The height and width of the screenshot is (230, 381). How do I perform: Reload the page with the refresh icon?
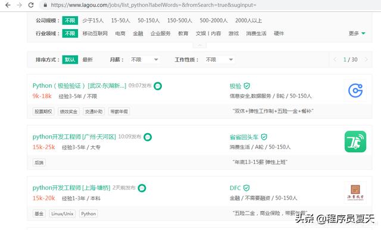click(31, 5)
